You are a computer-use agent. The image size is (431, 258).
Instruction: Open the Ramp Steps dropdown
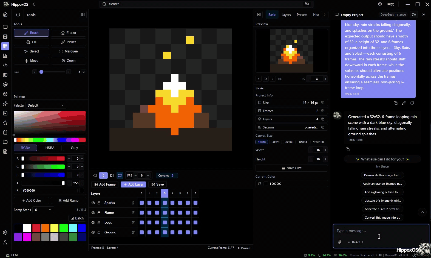pyautogui.click(x=43, y=210)
